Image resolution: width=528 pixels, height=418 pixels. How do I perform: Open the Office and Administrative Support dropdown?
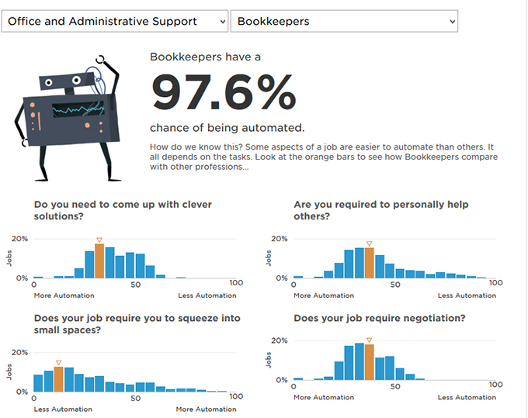click(x=115, y=22)
